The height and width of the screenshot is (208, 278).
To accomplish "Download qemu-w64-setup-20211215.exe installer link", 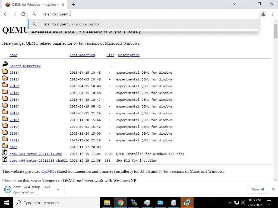I will tap(36, 154).
